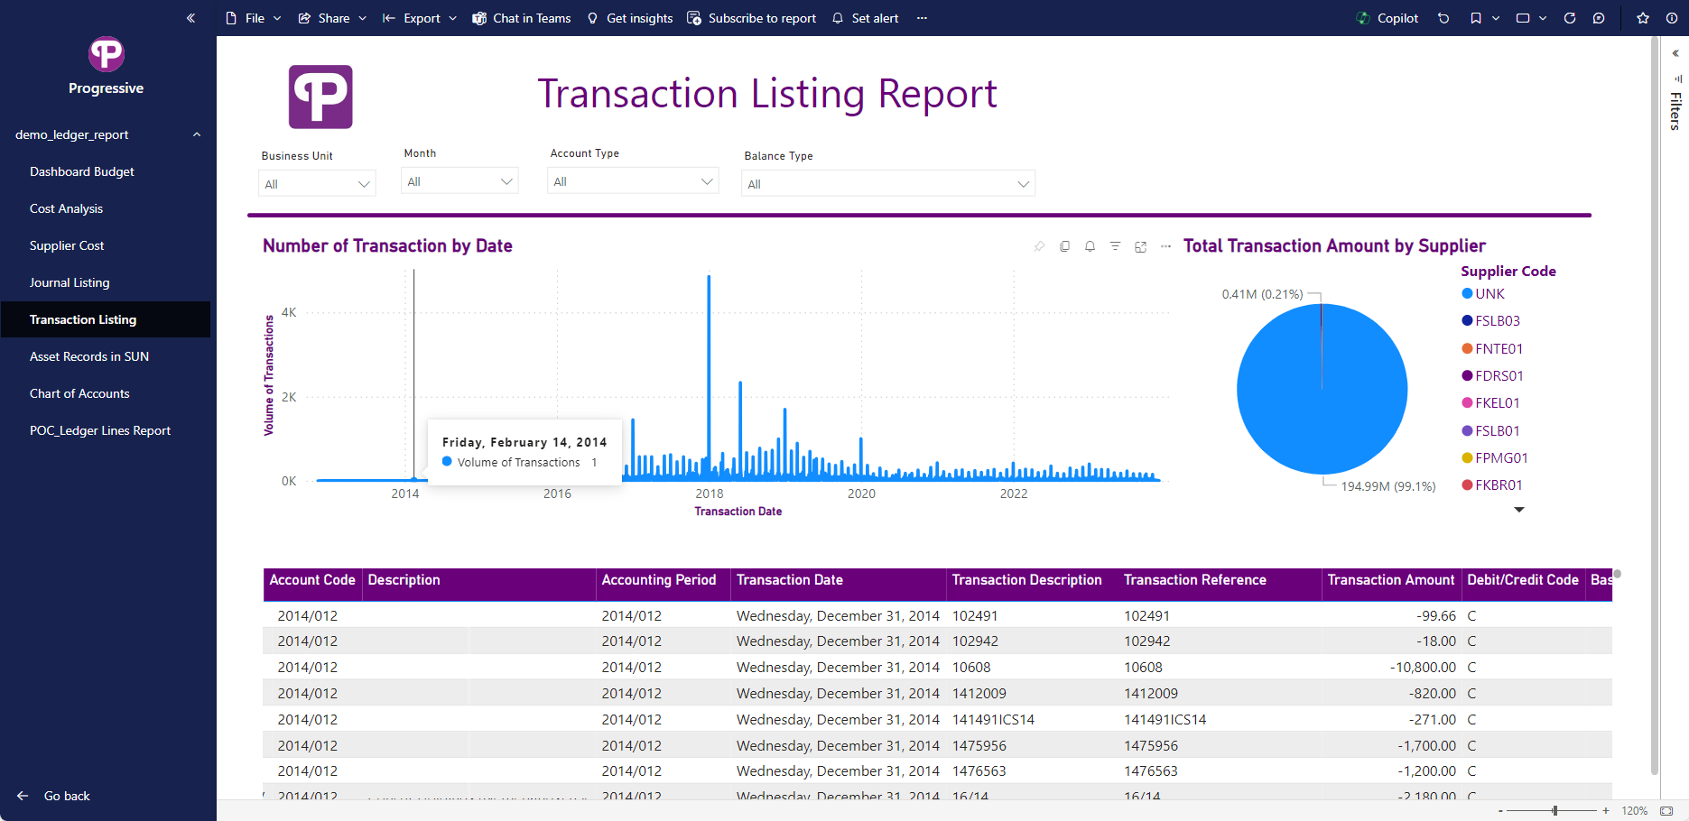Subscribe to the report
Image resolution: width=1689 pixels, height=821 pixels.
pyautogui.click(x=751, y=17)
